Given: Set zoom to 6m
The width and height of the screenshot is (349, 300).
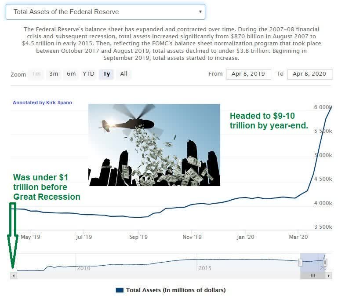Looking at the screenshot, I should click(x=71, y=74).
